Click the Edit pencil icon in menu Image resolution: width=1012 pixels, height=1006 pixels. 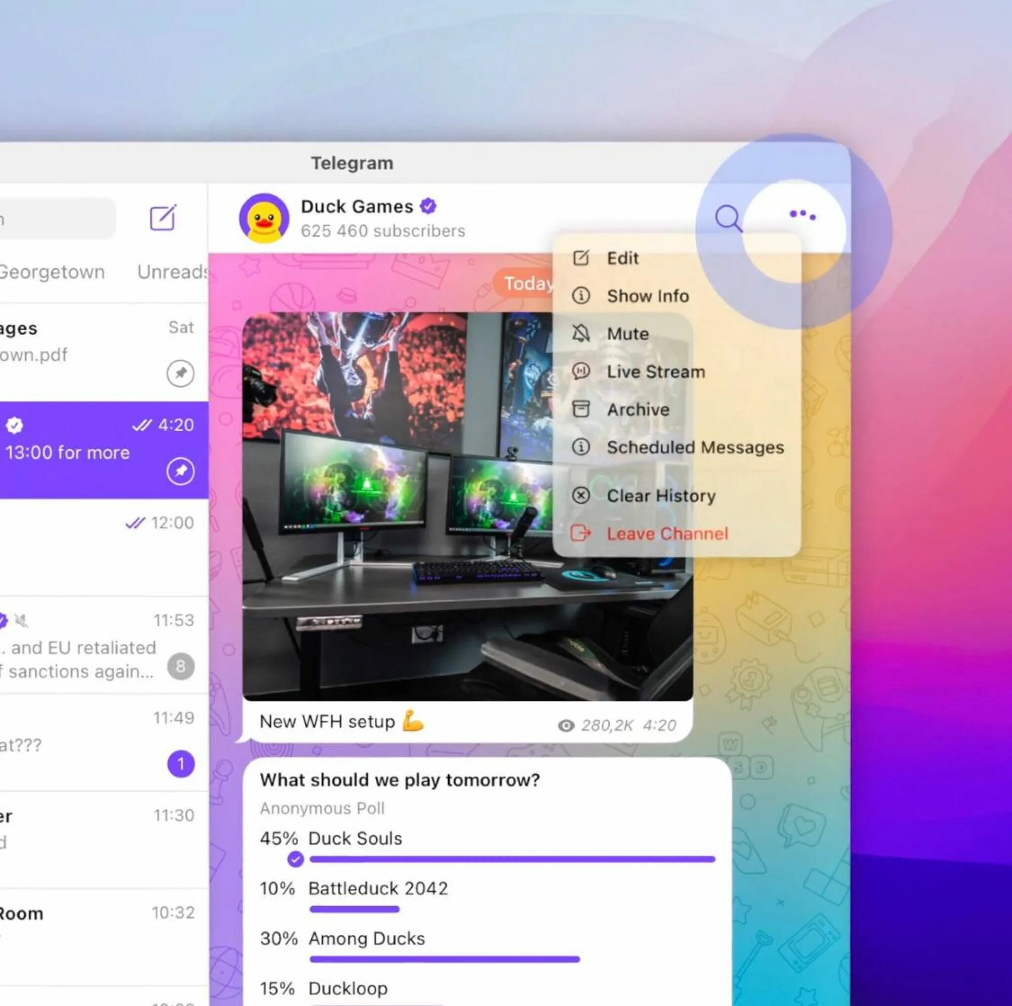click(581, 258)
